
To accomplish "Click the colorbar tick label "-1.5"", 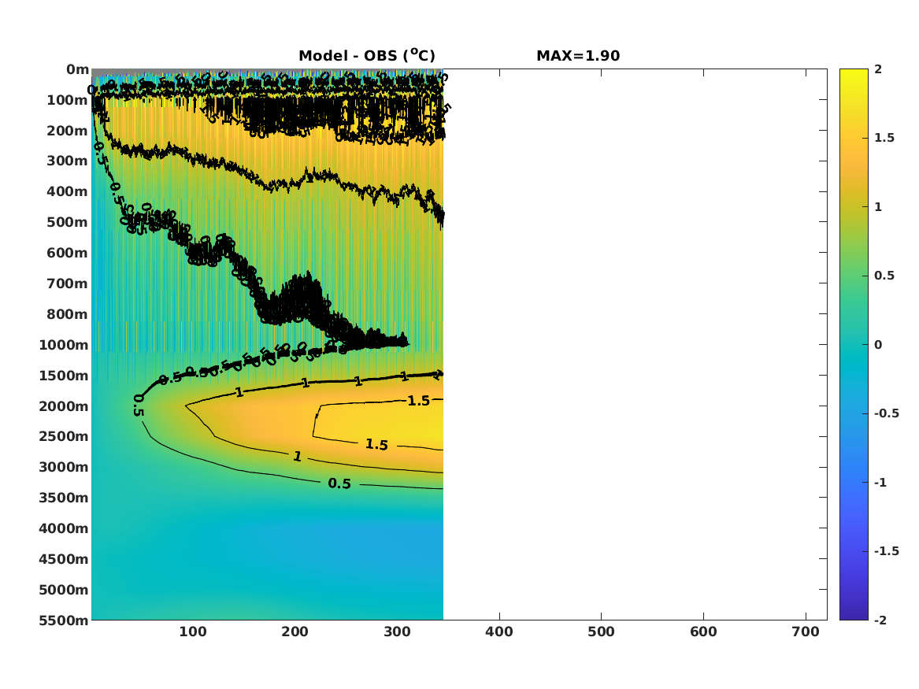I will (887, 551).
